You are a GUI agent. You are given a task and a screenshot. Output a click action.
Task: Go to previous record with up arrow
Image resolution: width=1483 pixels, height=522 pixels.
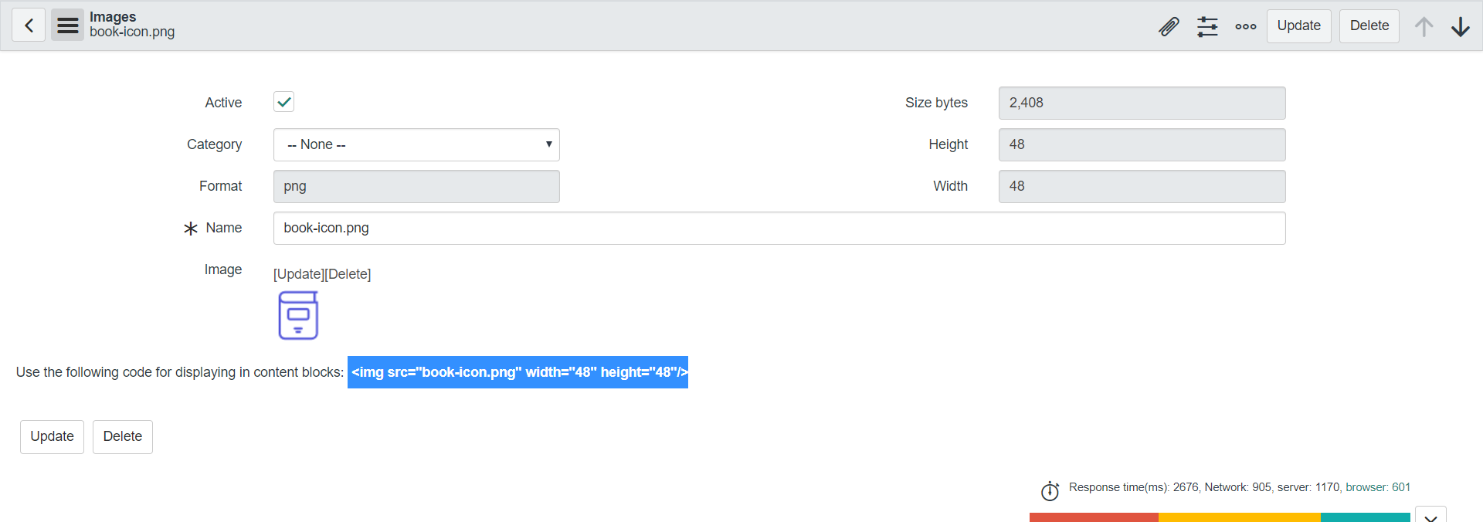tap(1424, 26)
